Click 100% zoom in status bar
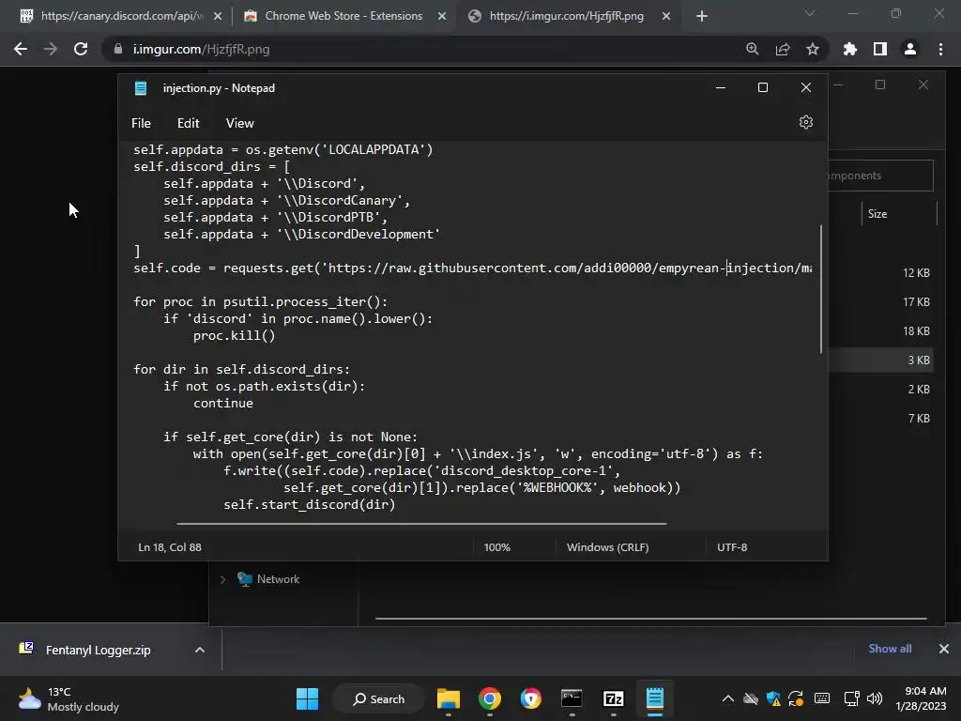This screenshot has width=961, height=721. point(497,547)
